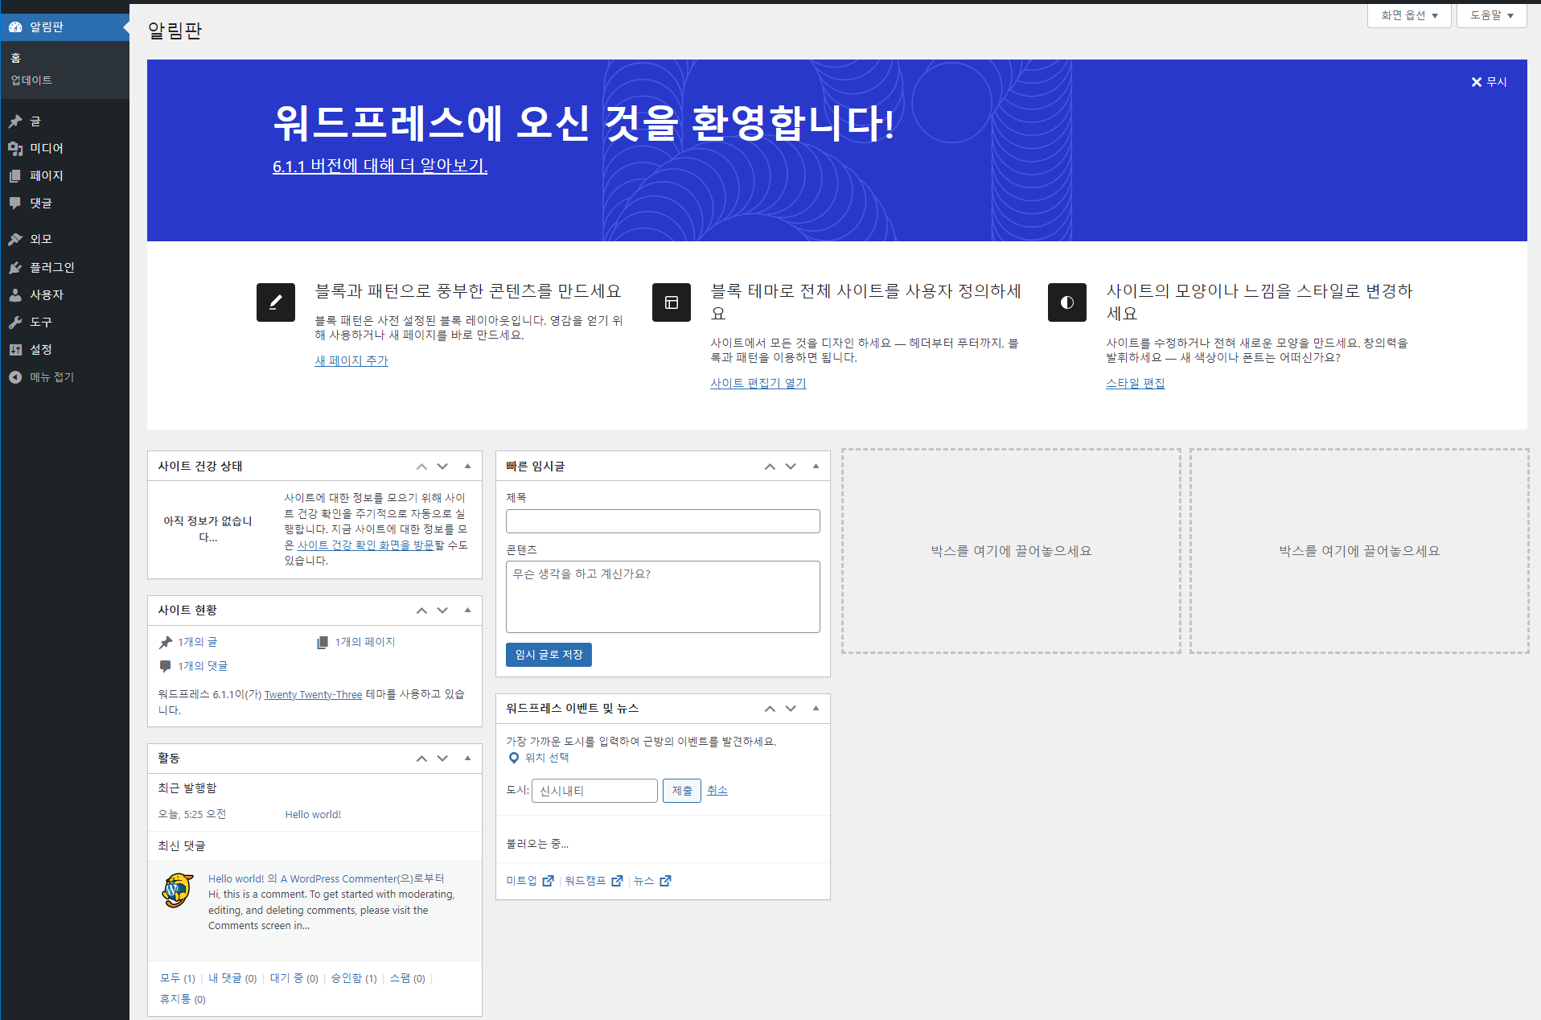
Task: Collapse the 사이트 건강 상태 panel
Action: click(467, 467)
